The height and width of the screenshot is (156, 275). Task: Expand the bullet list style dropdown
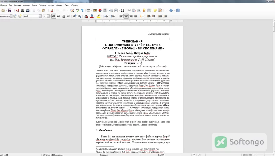click(110, 16)
